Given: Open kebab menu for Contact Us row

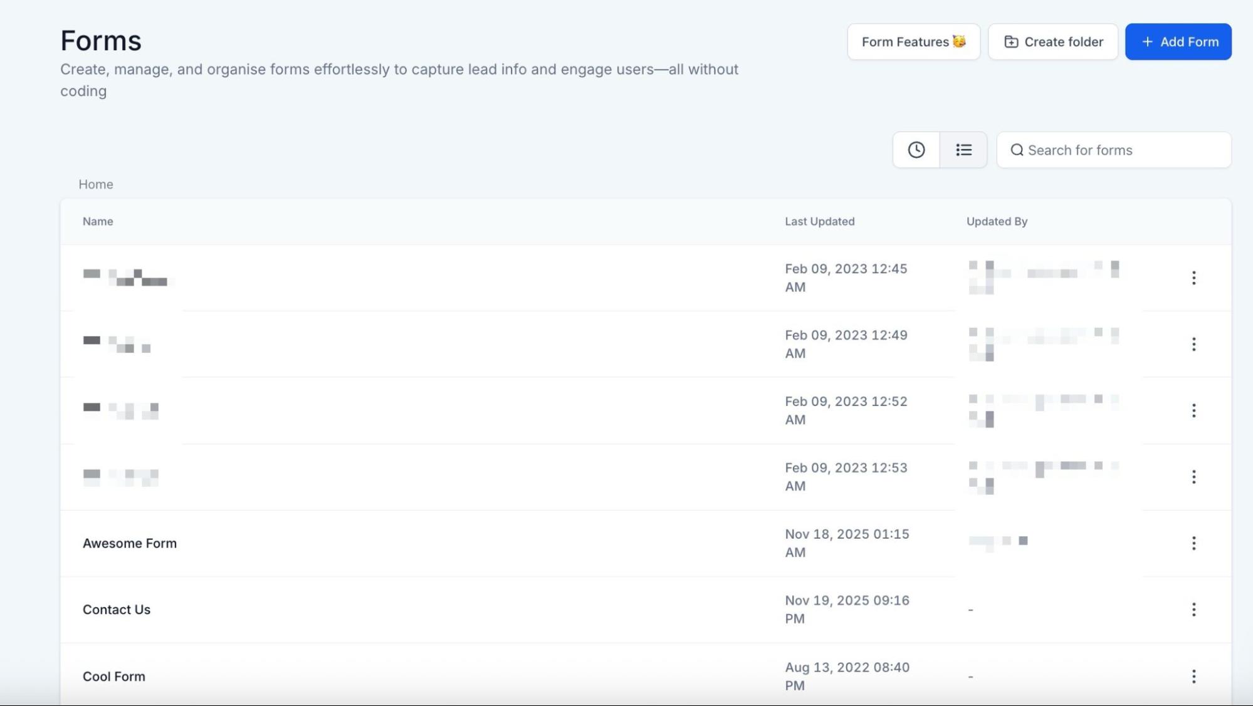Looking at the screenshot, I should point(1193,610).
